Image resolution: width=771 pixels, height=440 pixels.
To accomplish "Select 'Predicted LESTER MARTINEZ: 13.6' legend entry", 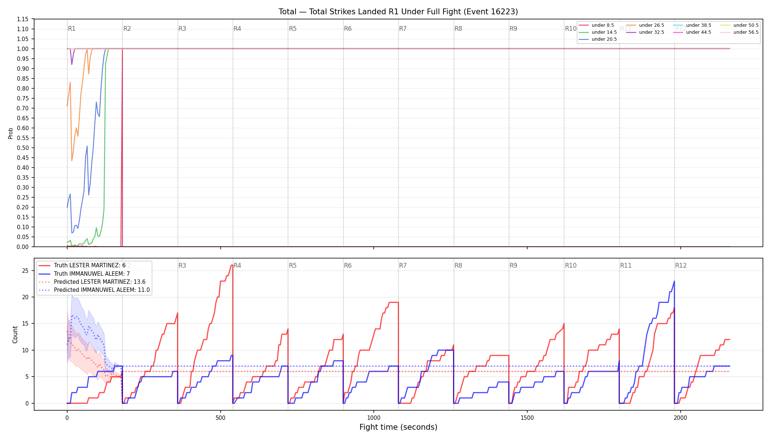I will click(92, 282).
